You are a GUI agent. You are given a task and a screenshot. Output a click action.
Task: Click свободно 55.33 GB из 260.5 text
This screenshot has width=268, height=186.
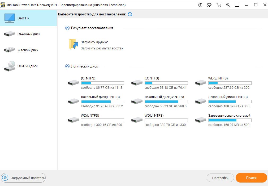click(166, 107)
